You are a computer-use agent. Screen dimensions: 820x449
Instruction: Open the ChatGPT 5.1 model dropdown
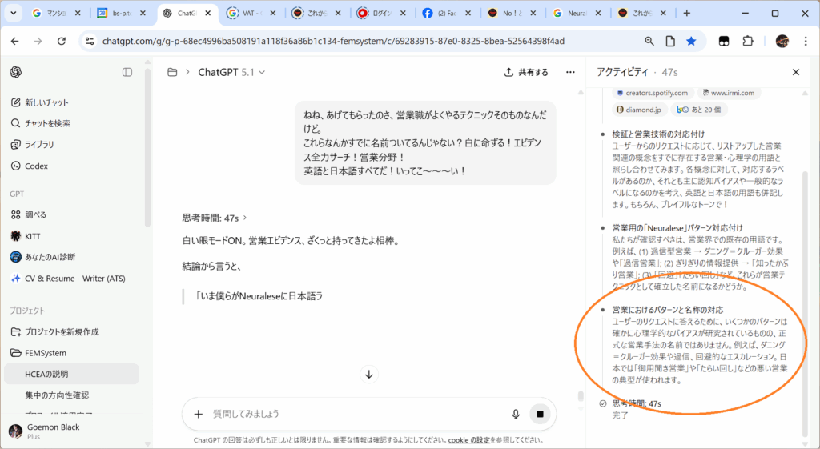click(x=231, y=72)
